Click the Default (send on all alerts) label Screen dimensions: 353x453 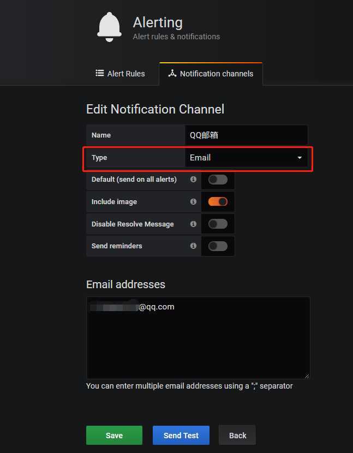[x=134, y=180]
